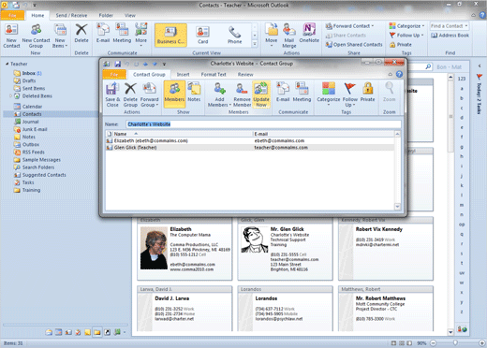The image size is (487, 348).
Task: Click Open Shared Contacts
Action: coord(354,45)
